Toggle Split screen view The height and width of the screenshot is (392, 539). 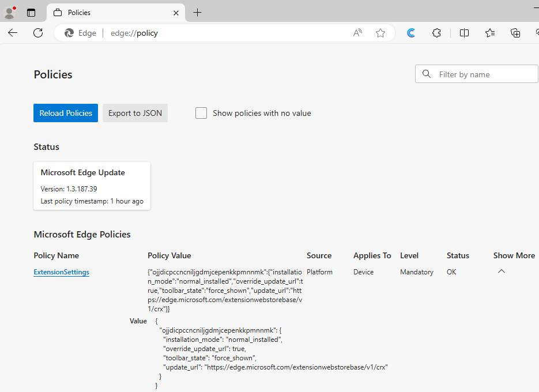464,33
